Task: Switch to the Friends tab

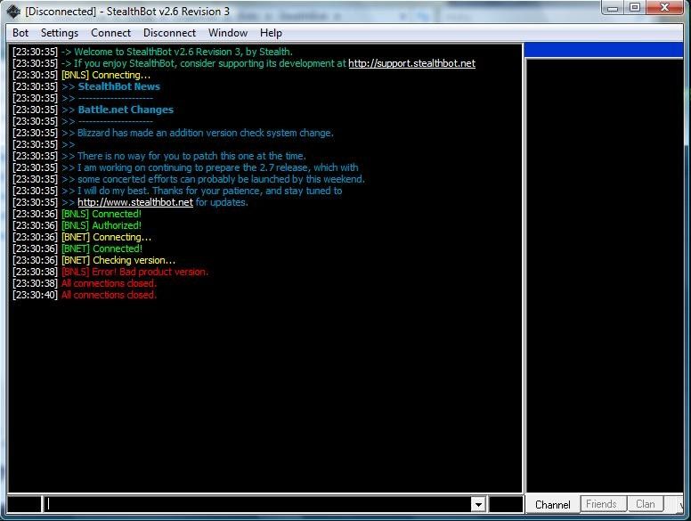Action: (x=601, y=504)
